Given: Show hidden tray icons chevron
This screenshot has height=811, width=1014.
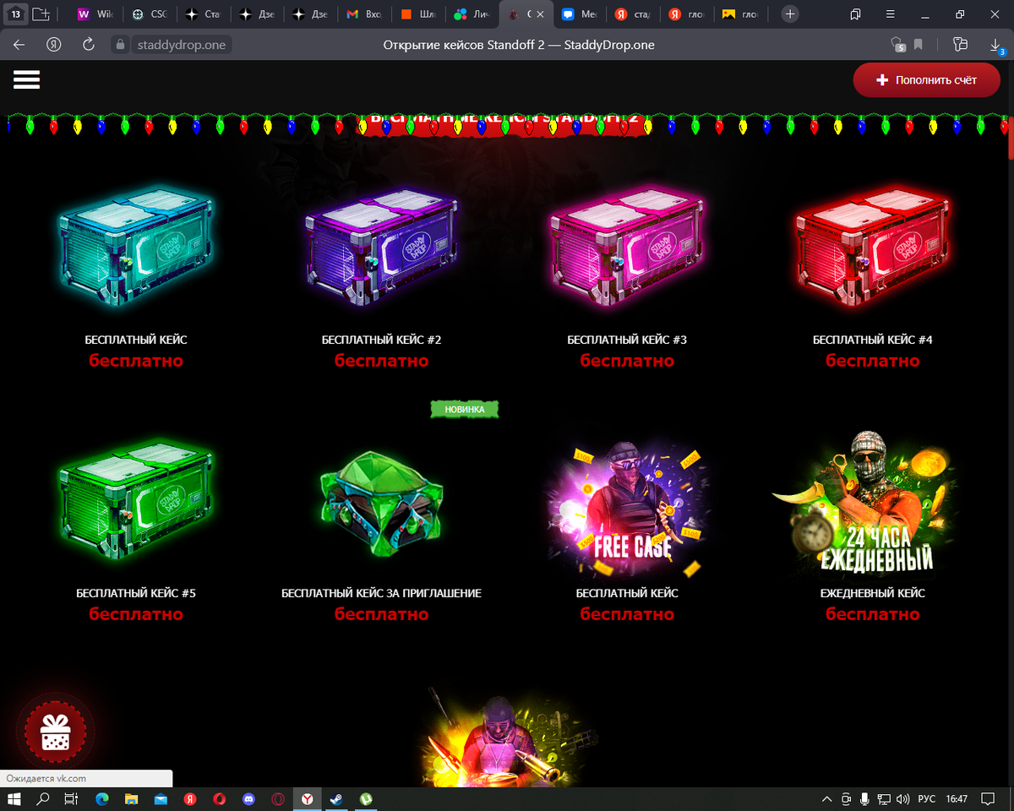Looking at the screenshot, I should pyautogui.click(x=827, y=798).
